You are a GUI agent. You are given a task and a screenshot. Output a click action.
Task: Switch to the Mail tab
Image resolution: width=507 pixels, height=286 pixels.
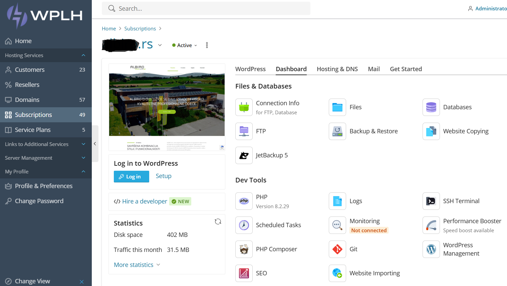pos(374,69)
